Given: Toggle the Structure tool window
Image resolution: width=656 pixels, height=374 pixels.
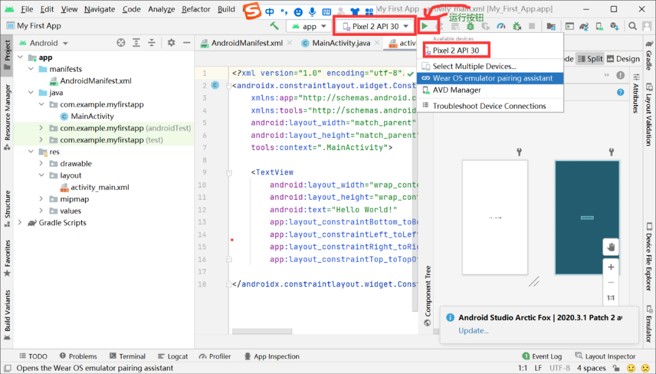Looking at the screenshot, I should coord(7,209).
